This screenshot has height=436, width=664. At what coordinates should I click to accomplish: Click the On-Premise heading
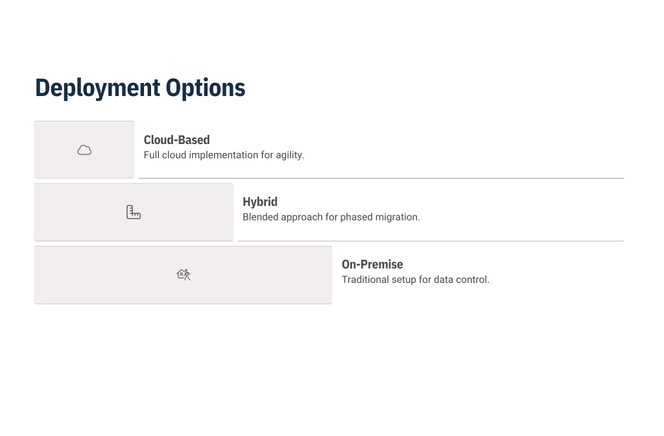click(x=372, y=265)
